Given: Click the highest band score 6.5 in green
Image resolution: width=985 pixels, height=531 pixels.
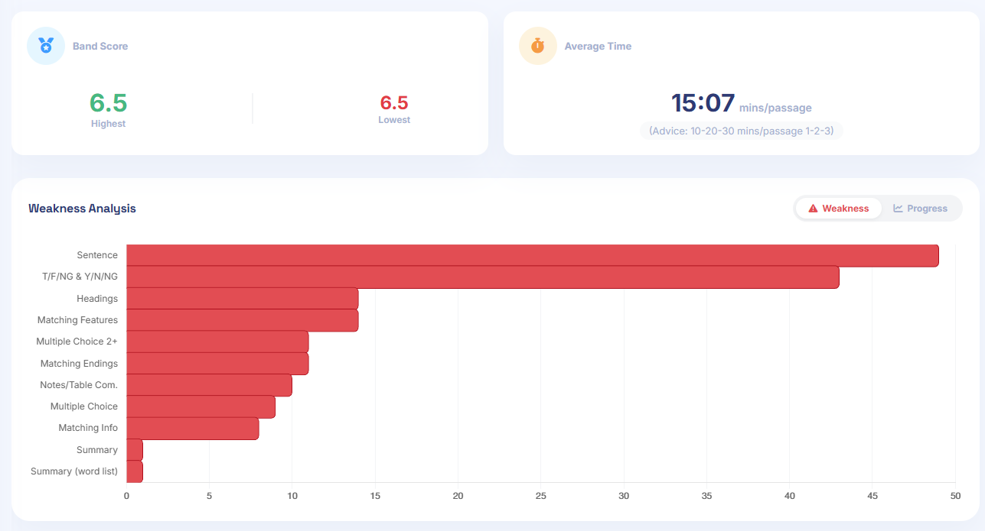Looking at the screenshot, I should 108,103.
